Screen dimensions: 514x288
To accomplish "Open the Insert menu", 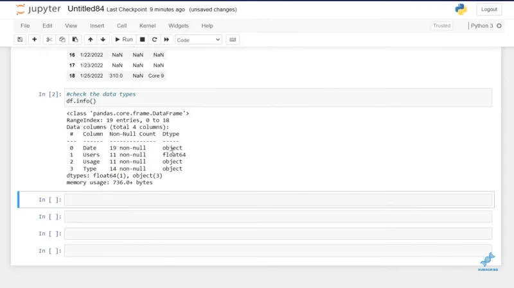I will [x=97, y=26].
